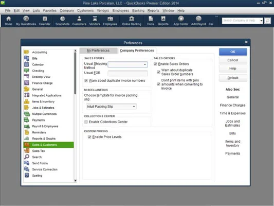Click Add Payroll toolbar icon
This screenshot has width=274, height=206.
point(198,21)
